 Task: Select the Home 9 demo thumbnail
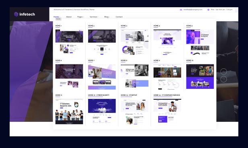[167, 77]
